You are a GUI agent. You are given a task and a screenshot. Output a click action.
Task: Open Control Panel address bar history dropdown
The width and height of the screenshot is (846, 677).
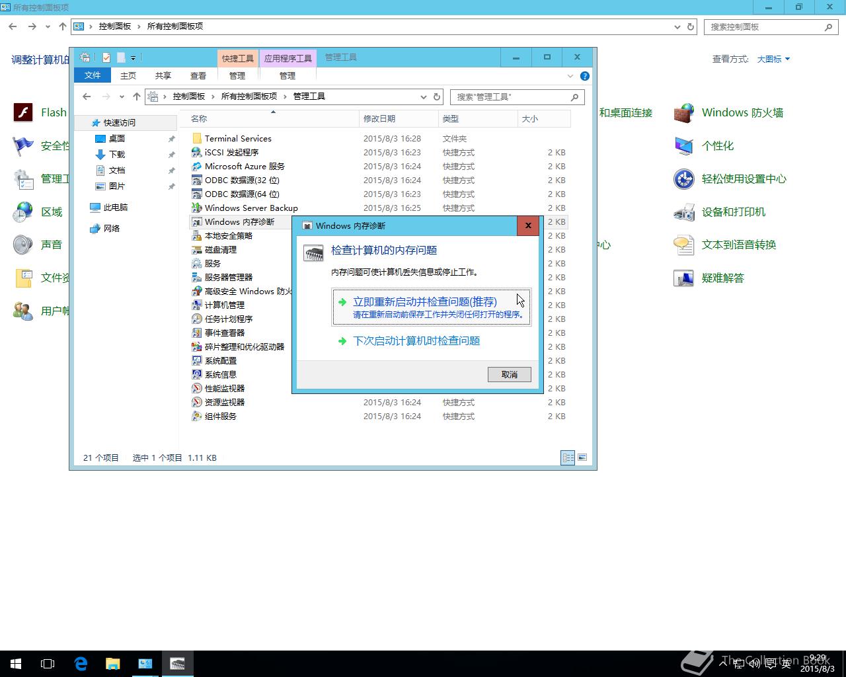tap(677, 26)
